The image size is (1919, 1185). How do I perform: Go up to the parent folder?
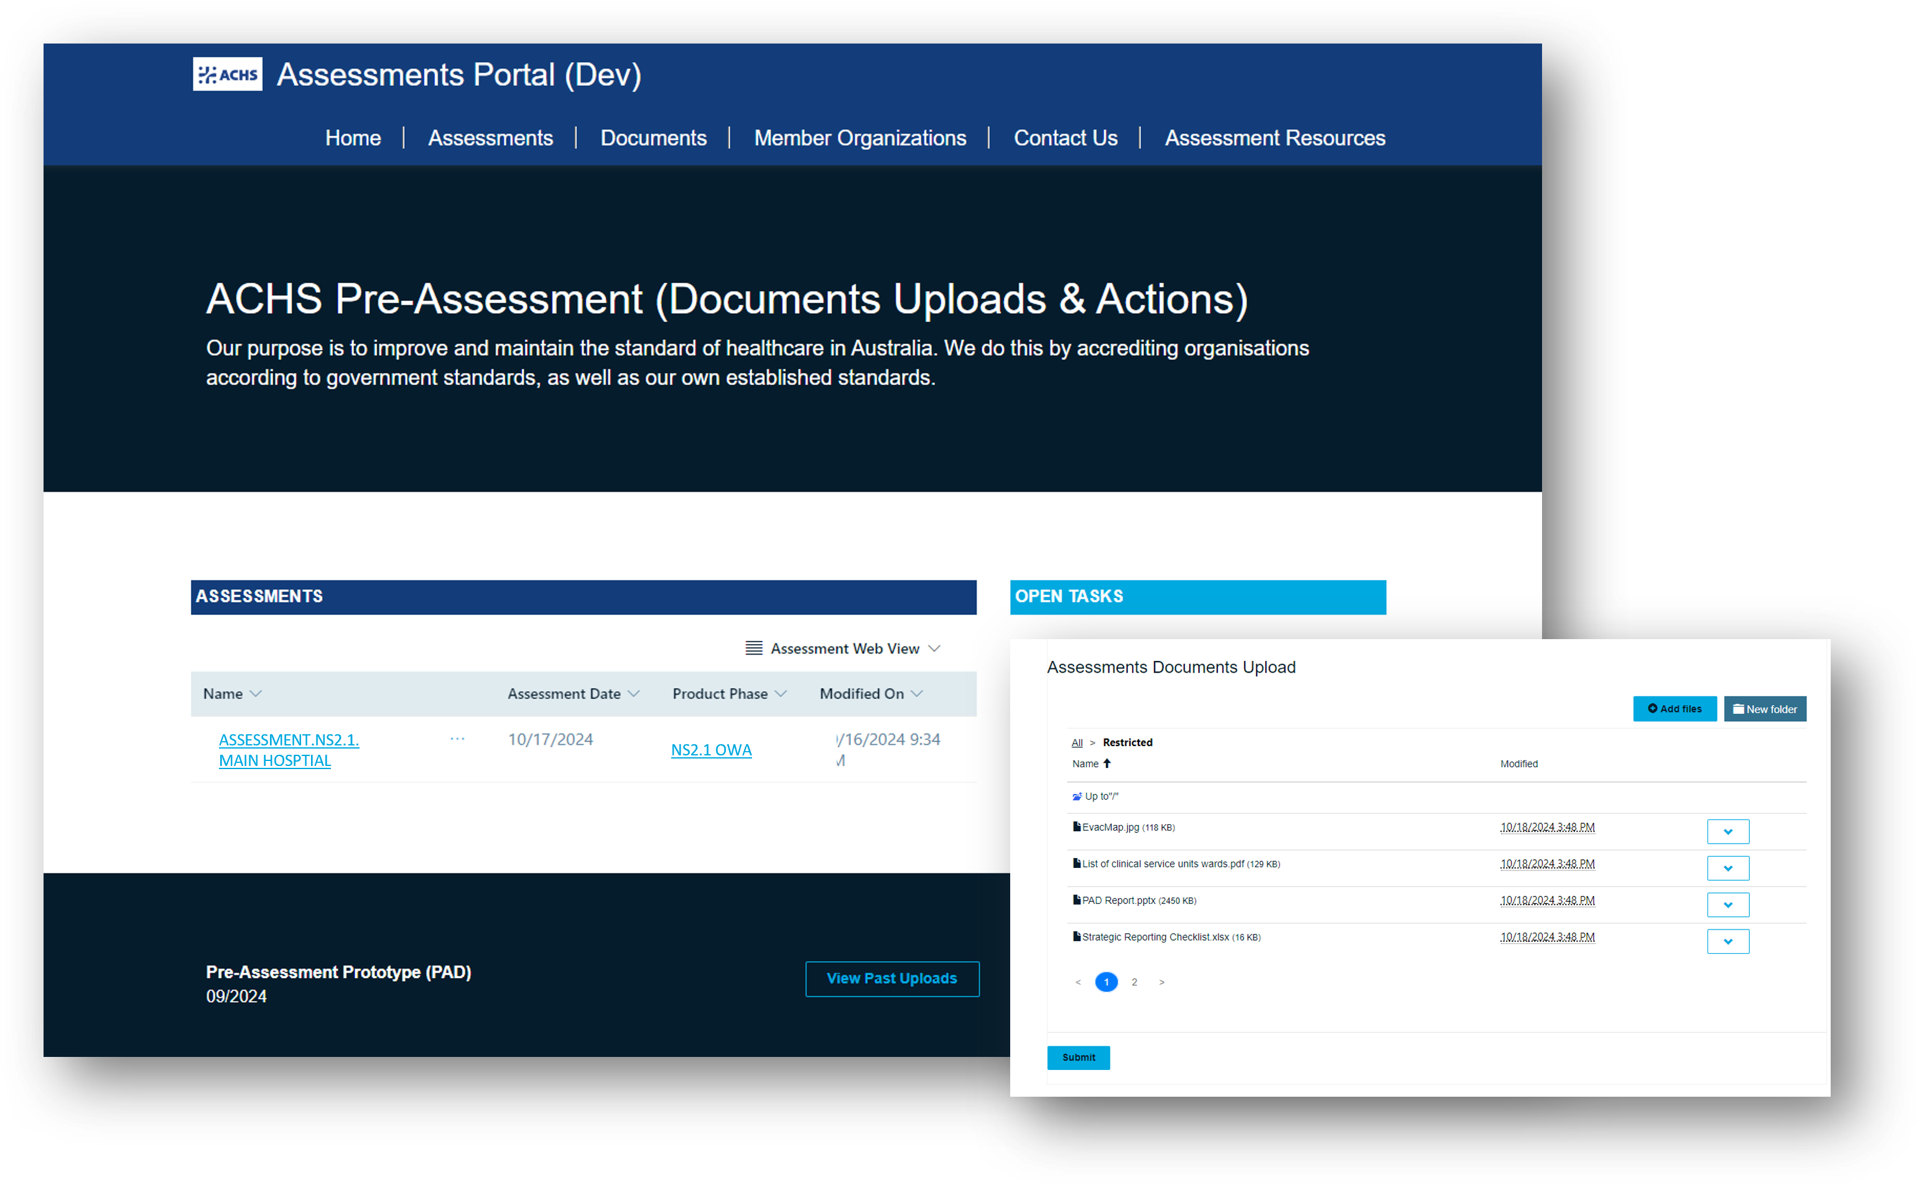click(1095, 796)
